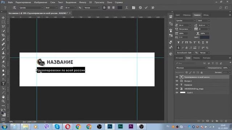
Task: Click foreground color swatch in toolbar
Action: 2,113
